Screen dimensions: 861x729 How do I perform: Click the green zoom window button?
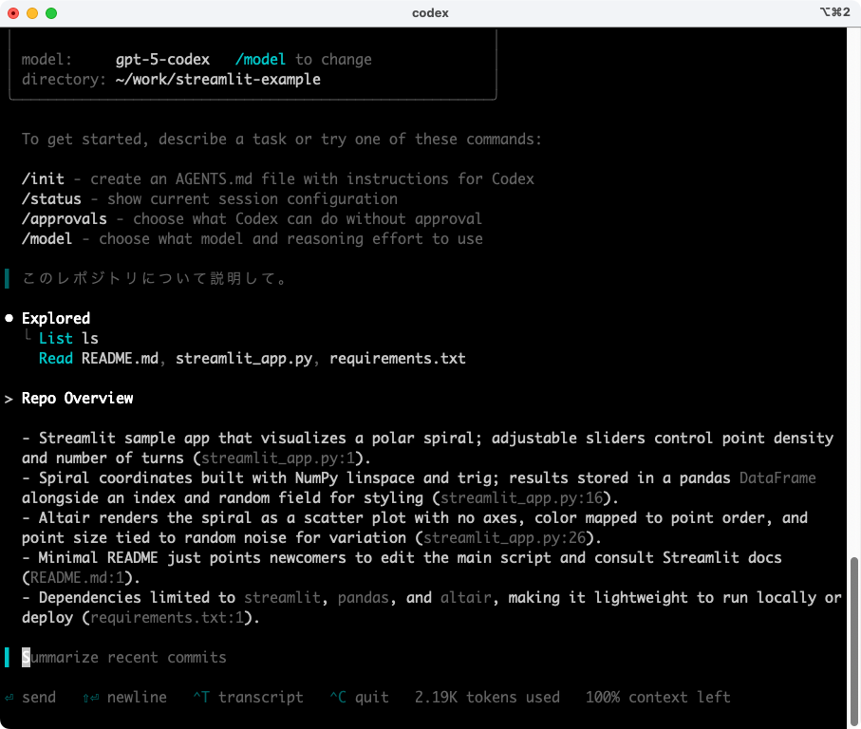(51, 13)
